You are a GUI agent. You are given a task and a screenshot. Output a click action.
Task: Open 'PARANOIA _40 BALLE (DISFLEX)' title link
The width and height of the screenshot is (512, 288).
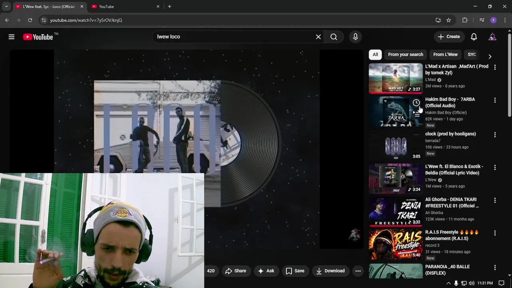[447, 270]
